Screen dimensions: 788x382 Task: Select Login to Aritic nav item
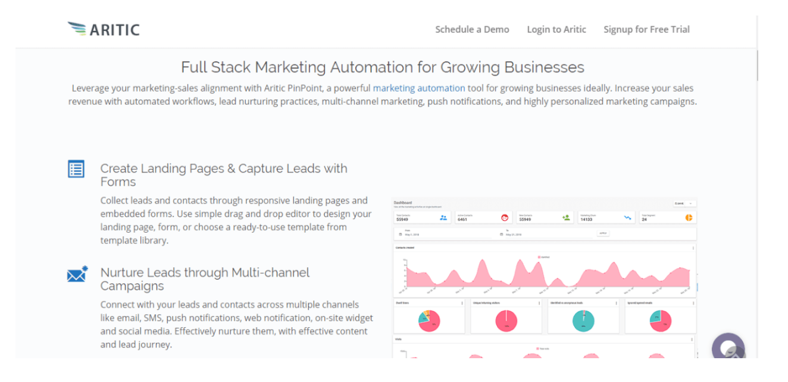(x=556, y=29)
